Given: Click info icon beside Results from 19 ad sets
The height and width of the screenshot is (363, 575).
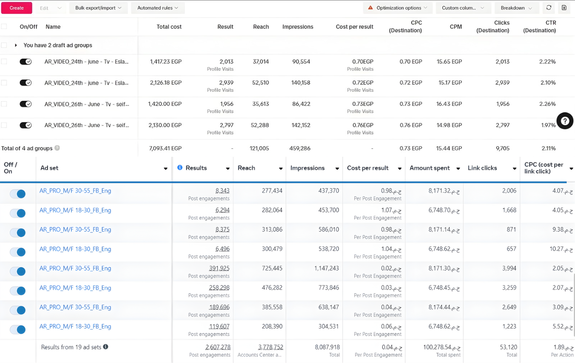Looking at the screenshot, I should (105, 347).
